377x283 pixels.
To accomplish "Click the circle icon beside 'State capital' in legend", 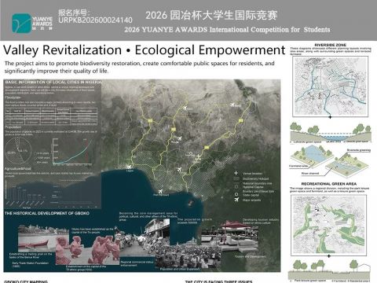I will coord(236,194).
